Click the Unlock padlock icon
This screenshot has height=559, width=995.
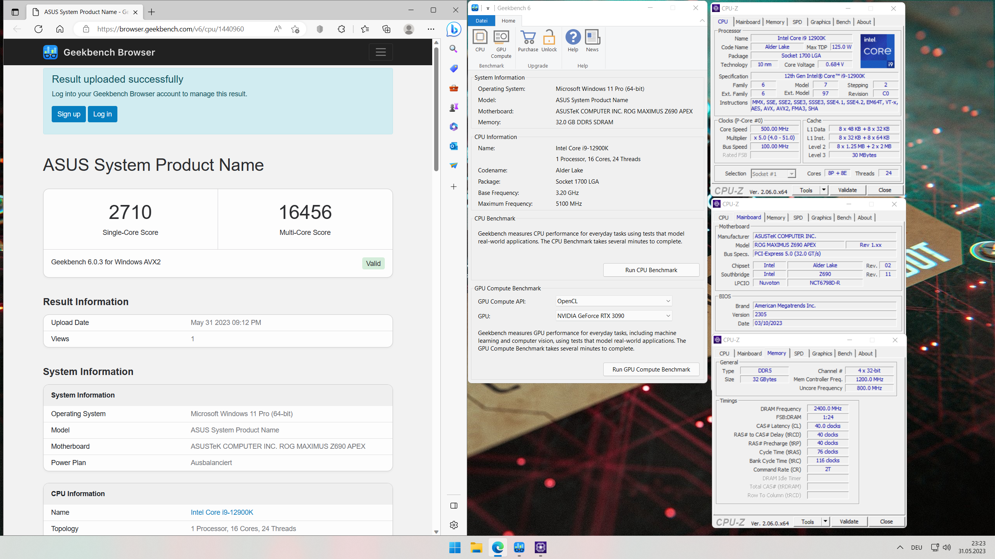click(549, 41)
